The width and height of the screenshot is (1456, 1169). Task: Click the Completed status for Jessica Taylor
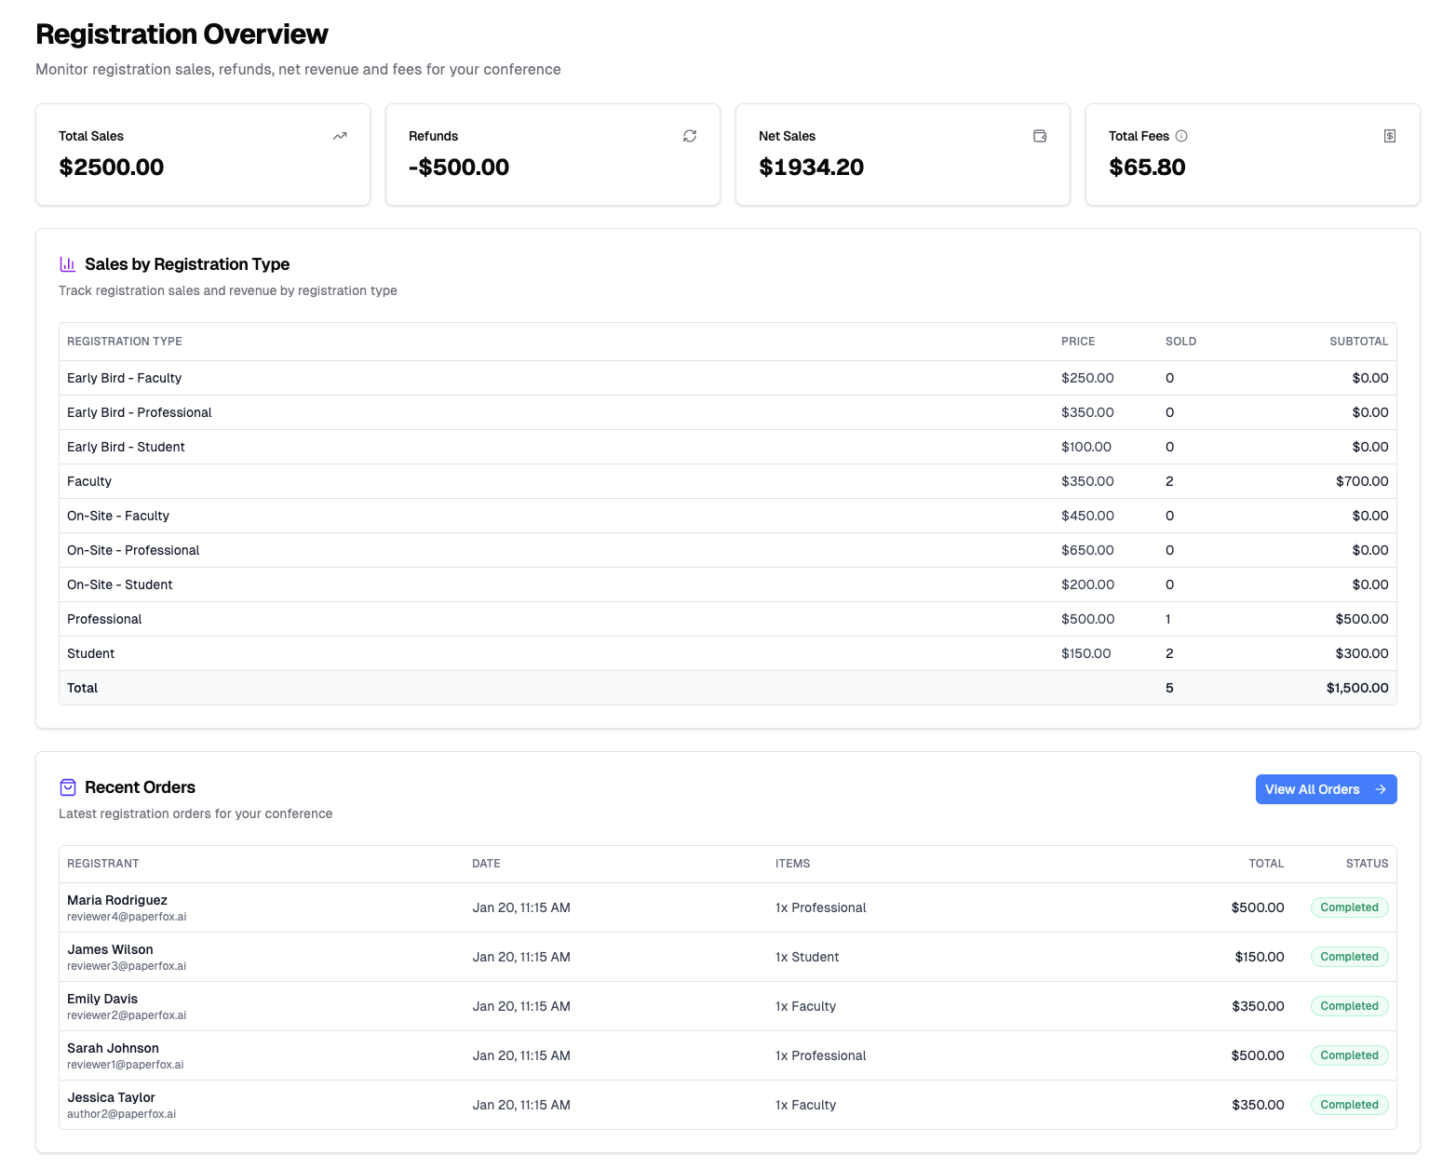[1349, 1105]
